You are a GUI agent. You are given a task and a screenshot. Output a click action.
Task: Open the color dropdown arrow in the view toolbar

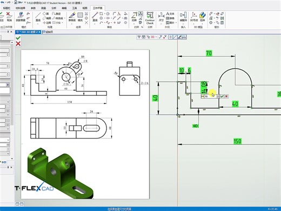pos(156,37)
